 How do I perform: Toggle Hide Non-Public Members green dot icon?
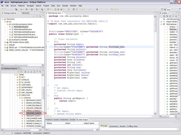tap(173, 16)
